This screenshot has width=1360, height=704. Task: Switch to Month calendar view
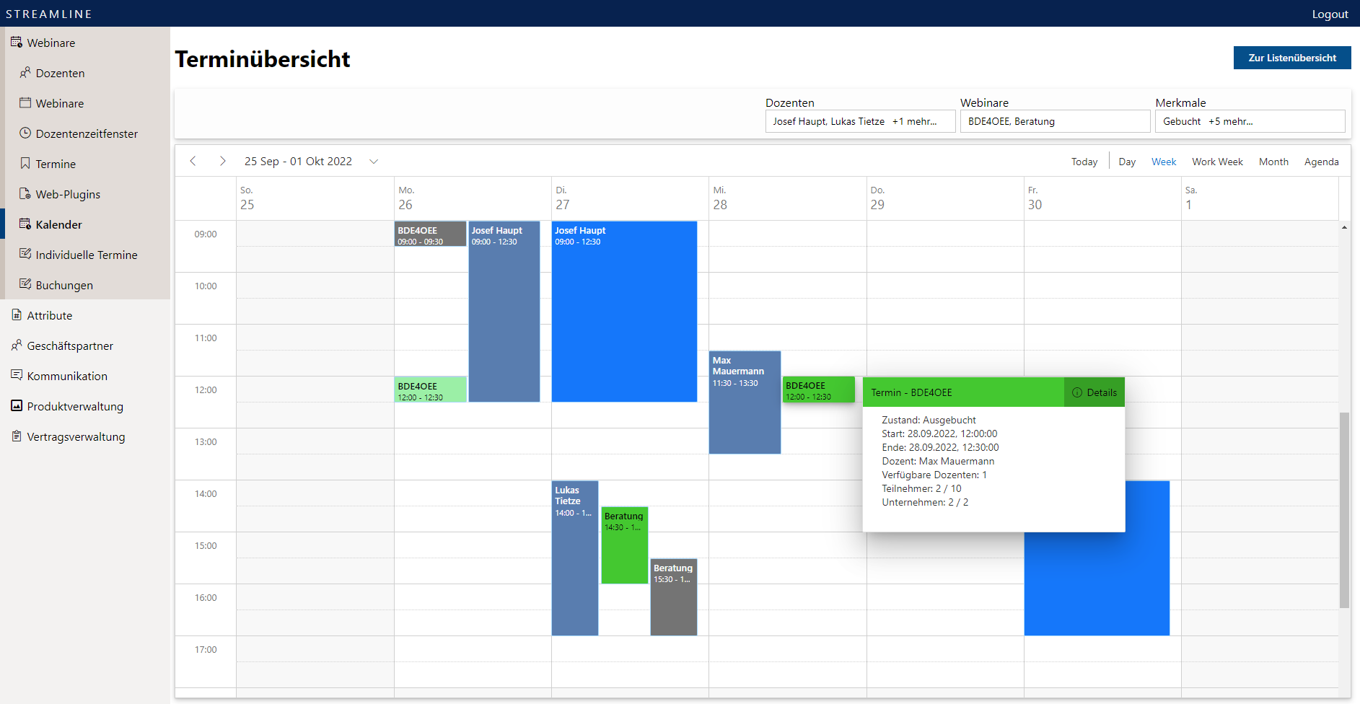click(x=1273, y=162)
